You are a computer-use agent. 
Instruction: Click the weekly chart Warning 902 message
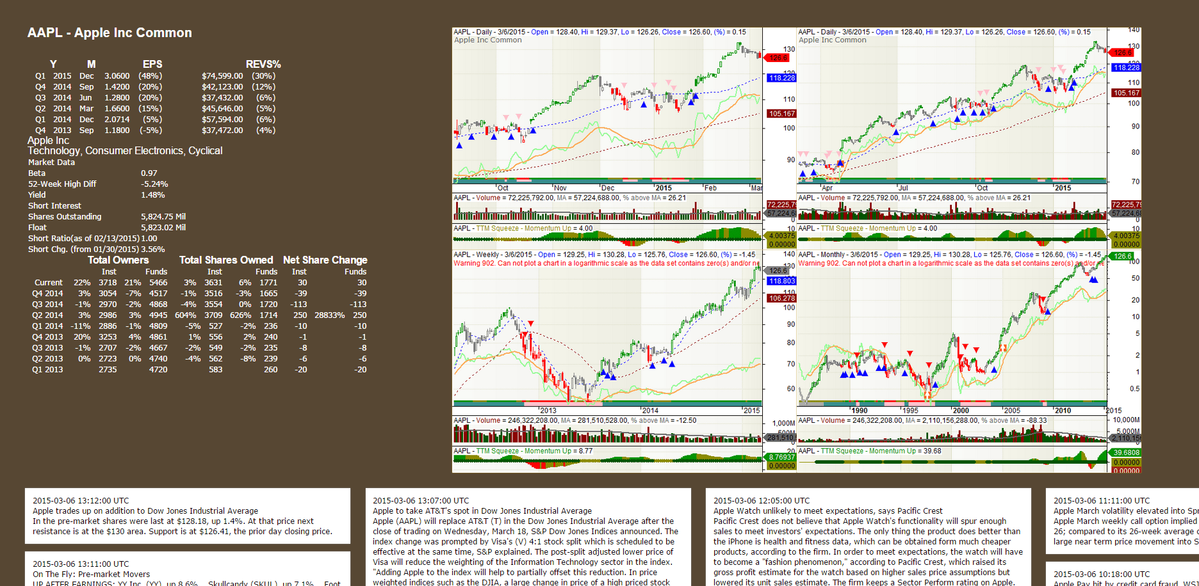[607, 264]
